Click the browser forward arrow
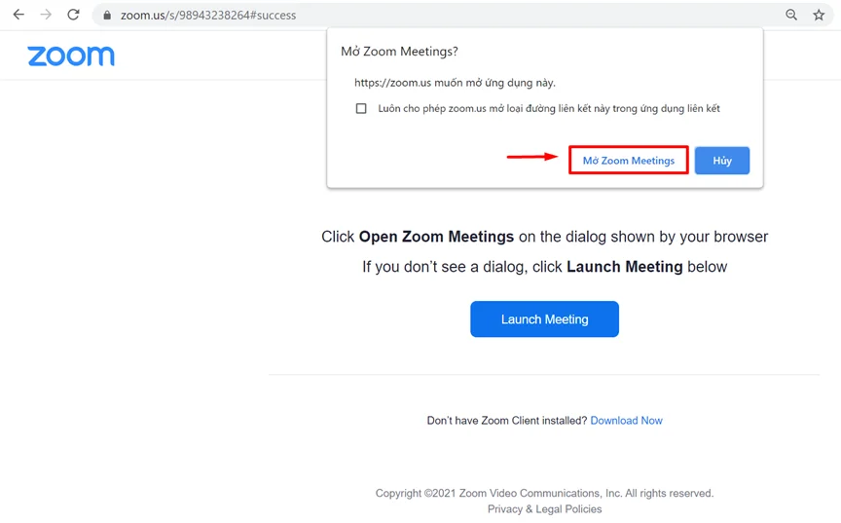Viewport: 841px width, 523px height. 46,15
